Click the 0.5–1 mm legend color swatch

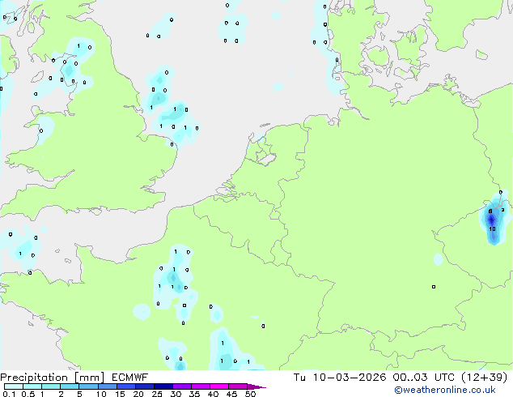coord(32,386)
